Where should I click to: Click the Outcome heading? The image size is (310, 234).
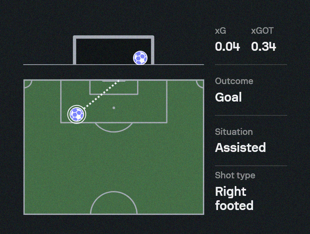click(x=234, y=81)
